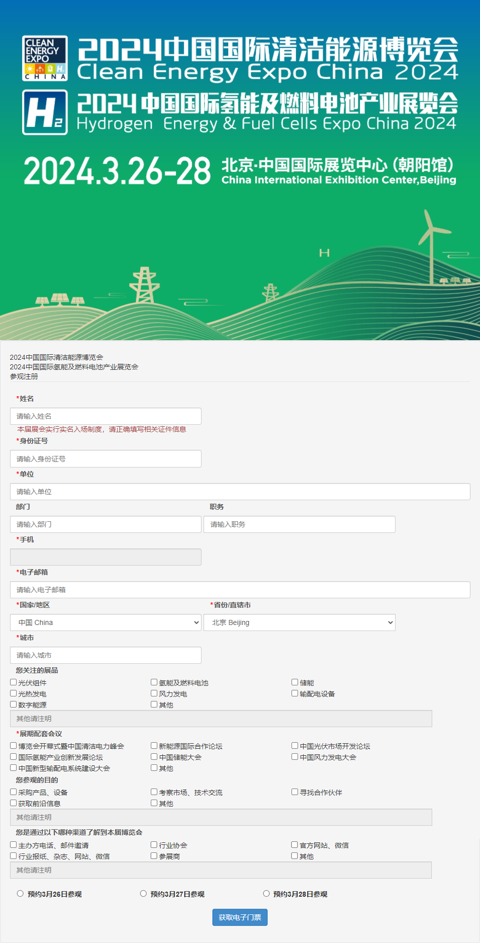Screen dimensions: 480x943
Task: Tick 其他 in the channel question
Action: click(x=295, y=856)
